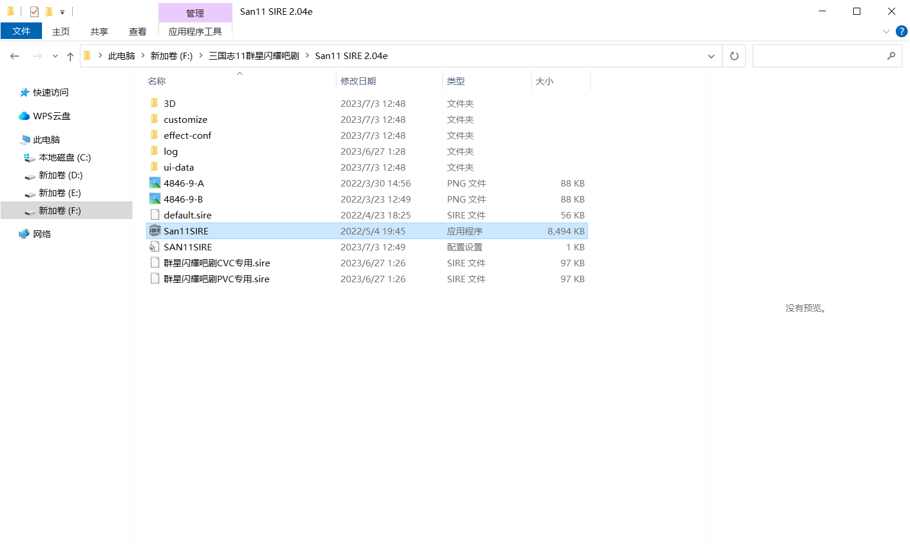Click the 4846-9-B PNG image icon
This screenshot has width=910, height=545.
coord(155,199)
